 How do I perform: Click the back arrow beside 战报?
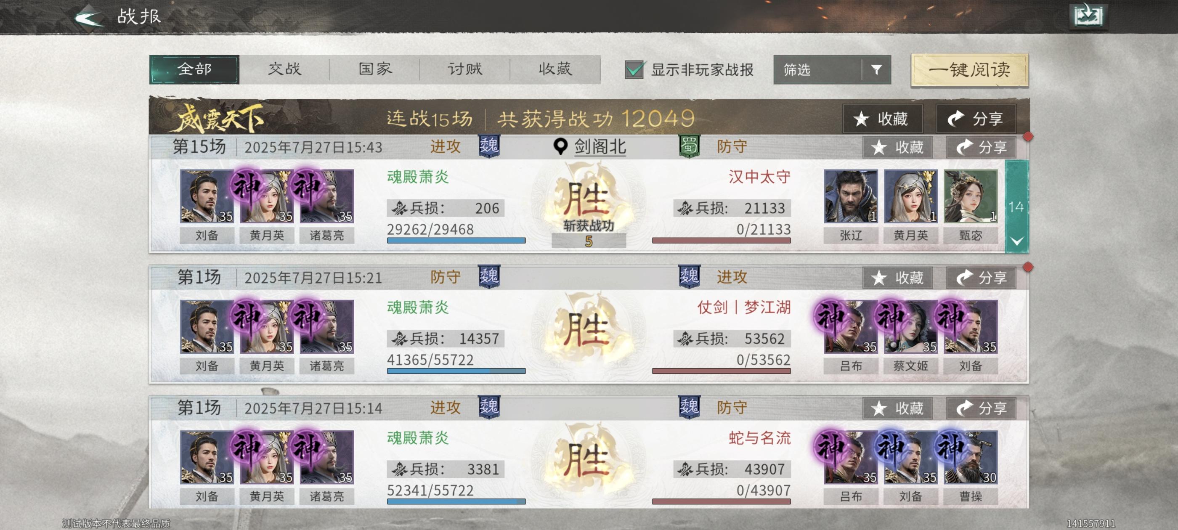click(x=89, y=17)
